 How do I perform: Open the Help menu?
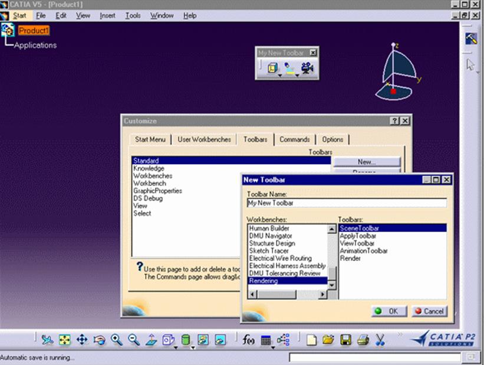click(x=190, y=15)
